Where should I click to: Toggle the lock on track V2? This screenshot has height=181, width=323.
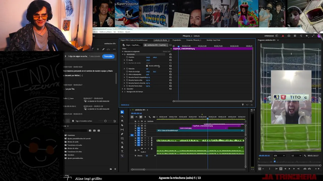coord(135,133)
